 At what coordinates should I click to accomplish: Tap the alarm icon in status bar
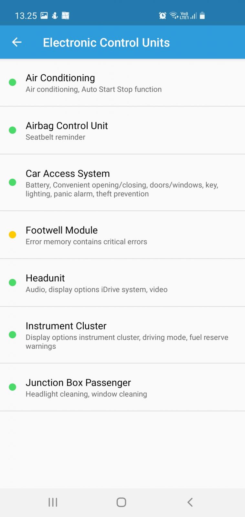(163, 16)
